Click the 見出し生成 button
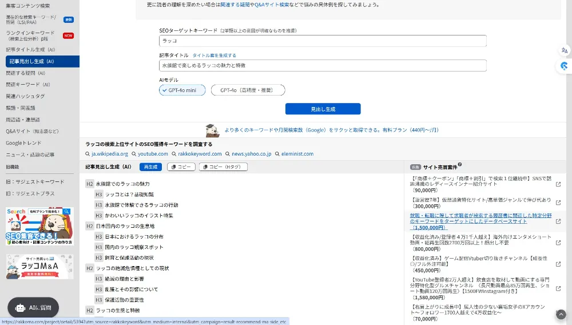This screenshot has width=572, height=325. (x=323, y=109)
